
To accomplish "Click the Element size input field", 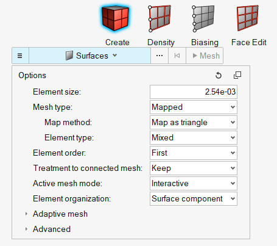I will pos(194,92).
